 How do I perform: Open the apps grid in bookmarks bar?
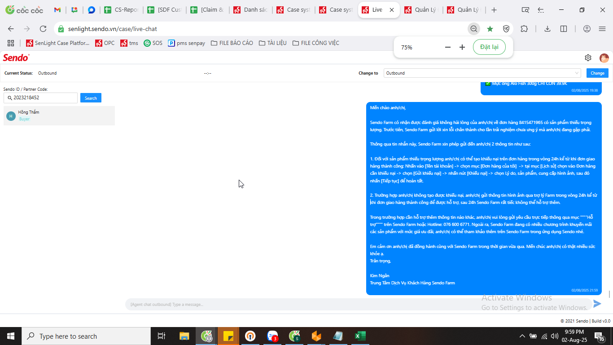pos(11,43)
